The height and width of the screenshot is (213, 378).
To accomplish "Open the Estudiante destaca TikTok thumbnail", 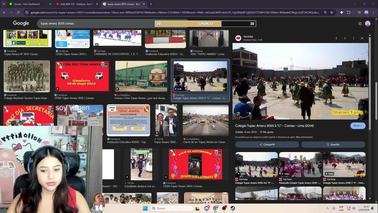I will point(141,164).
